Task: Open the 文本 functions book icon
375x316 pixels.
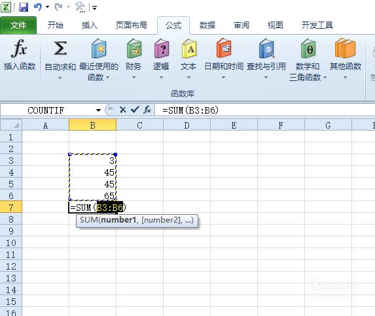Action: coord(189,49)
